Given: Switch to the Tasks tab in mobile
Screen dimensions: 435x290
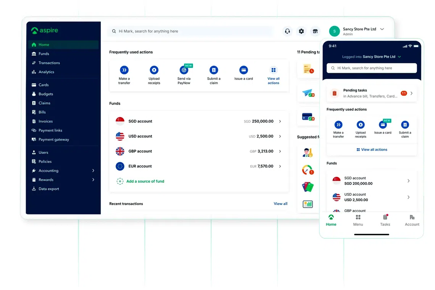Looking at the screenshot, I should coord(385,220).
